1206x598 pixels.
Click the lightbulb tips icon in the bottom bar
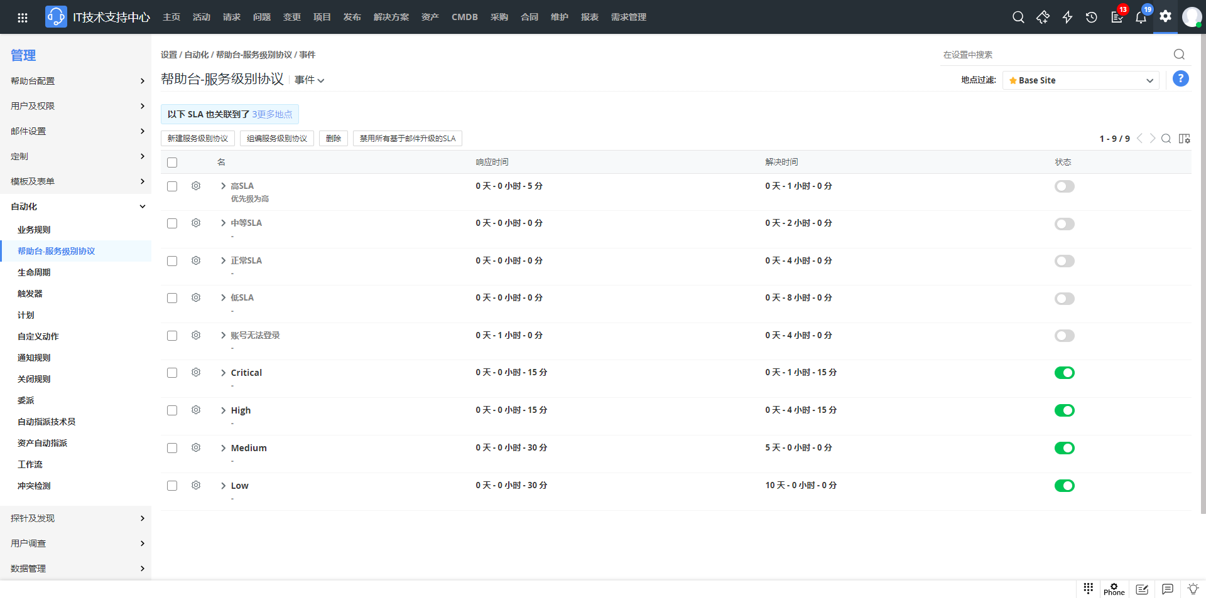pyautogui.click(x=1193, y=589)
